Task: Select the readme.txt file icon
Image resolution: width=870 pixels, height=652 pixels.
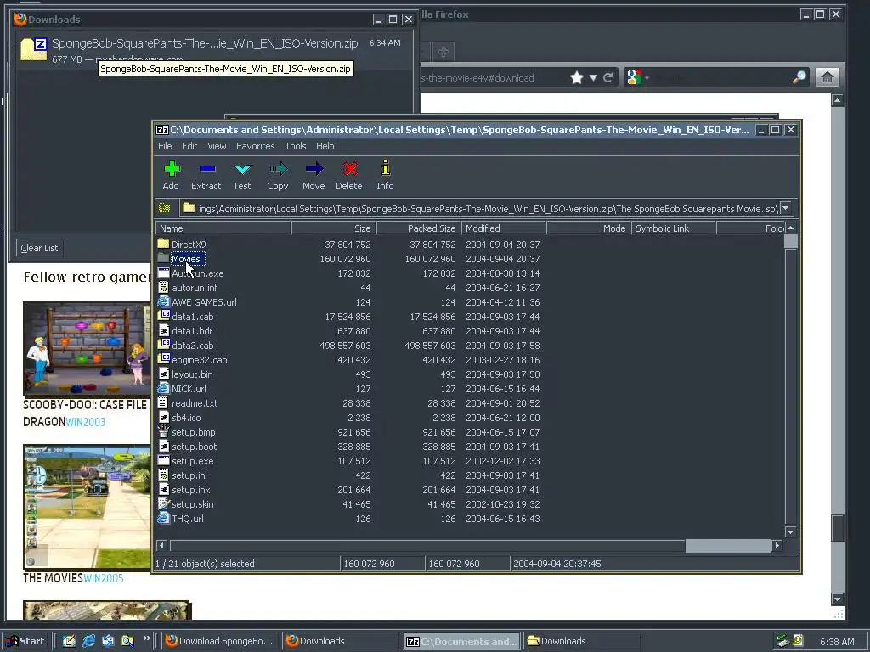Action: click(163, 402)
